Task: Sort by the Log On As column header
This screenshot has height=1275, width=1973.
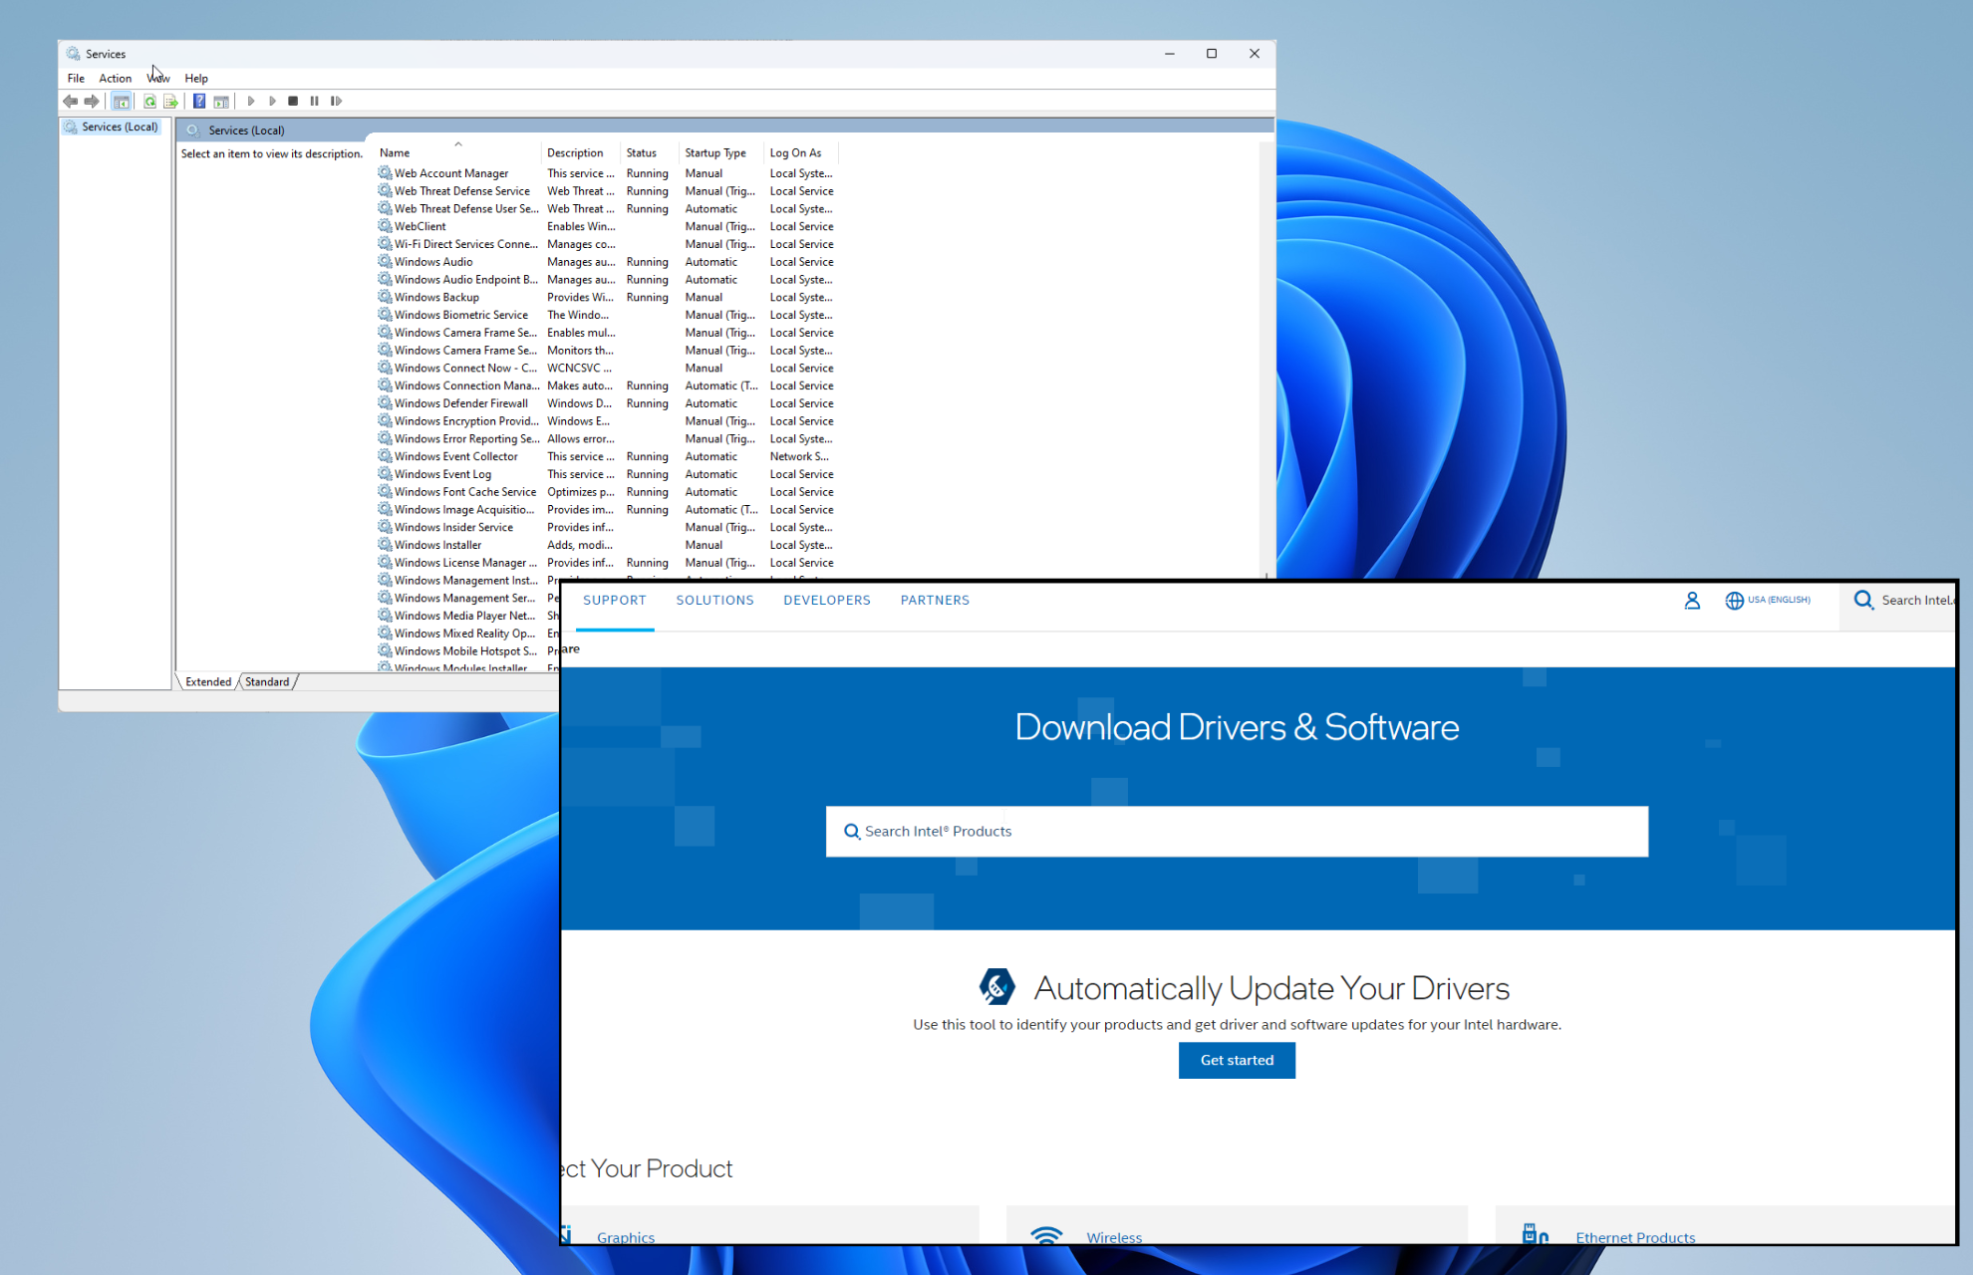Action: tap(801, 152)
